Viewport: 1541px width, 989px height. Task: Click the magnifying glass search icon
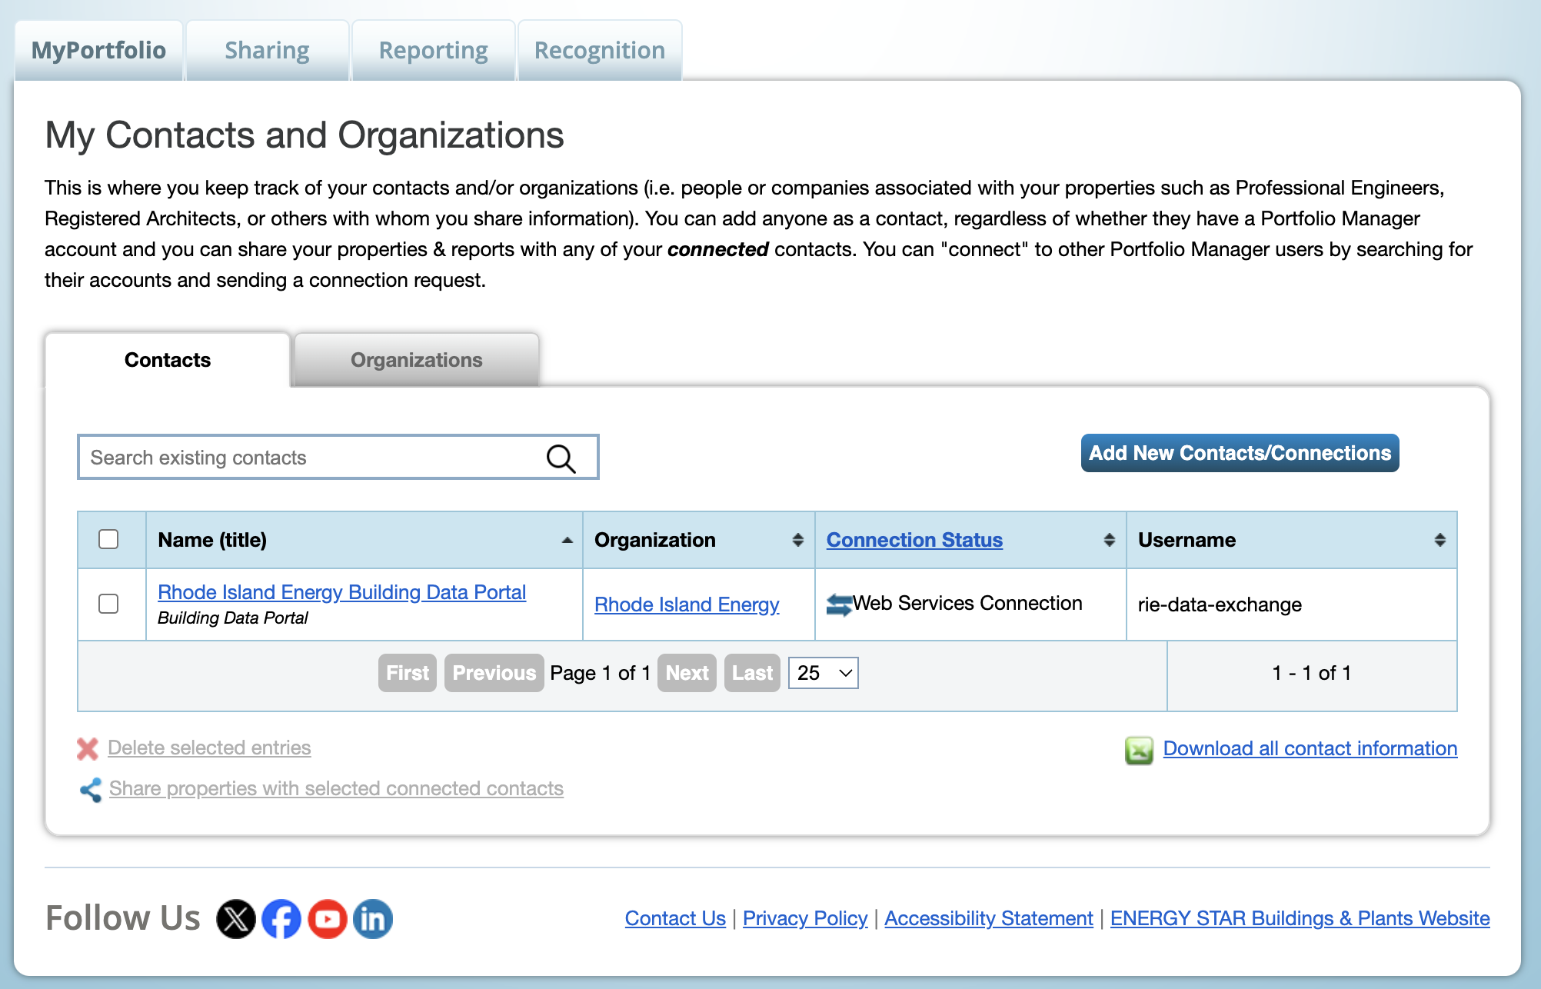(x=561, y=458)
